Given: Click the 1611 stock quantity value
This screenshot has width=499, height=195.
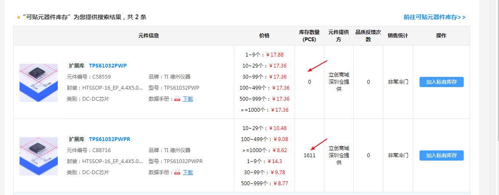Looking at the screenshot, I should tap(309, 155).
